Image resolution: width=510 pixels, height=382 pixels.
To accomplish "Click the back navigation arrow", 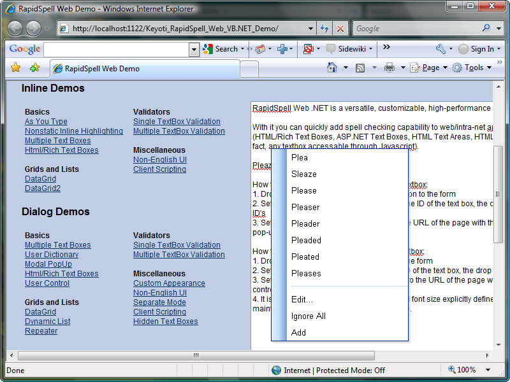I will tap(14, 28).
